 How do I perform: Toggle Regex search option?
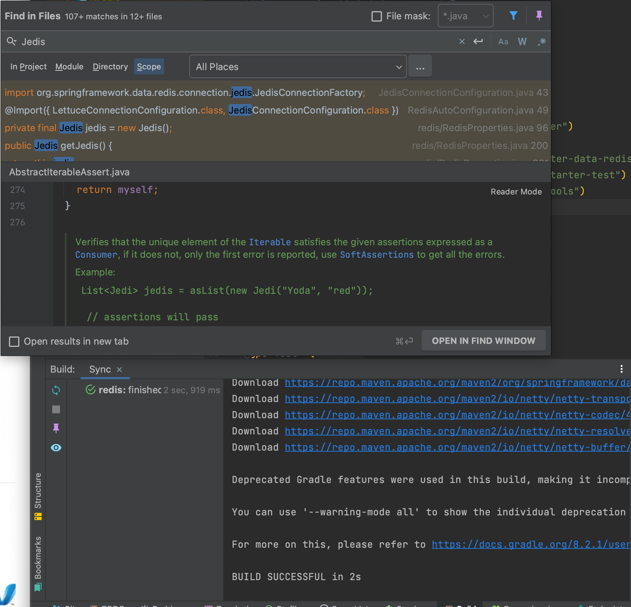pyautogui.click(x=542, y=42)
